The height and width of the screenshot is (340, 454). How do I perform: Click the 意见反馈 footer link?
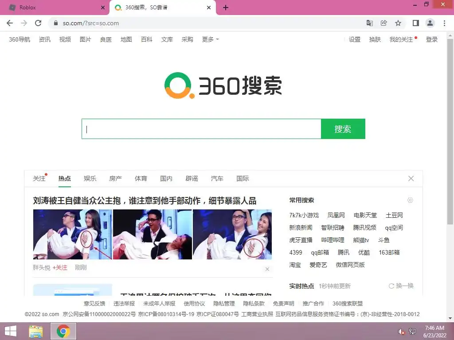click(x=94, y=304)
